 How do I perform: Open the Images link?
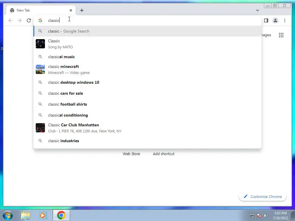pyautogui.click(x=266, y=35)
